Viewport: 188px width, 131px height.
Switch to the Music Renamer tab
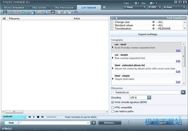(x=14, y=8)
